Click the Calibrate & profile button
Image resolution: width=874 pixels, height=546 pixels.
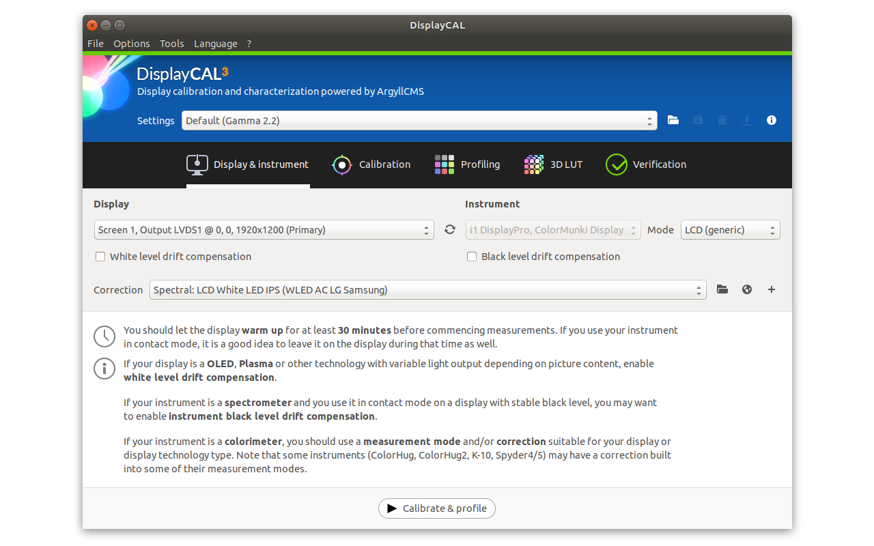(x=437, y=508)
